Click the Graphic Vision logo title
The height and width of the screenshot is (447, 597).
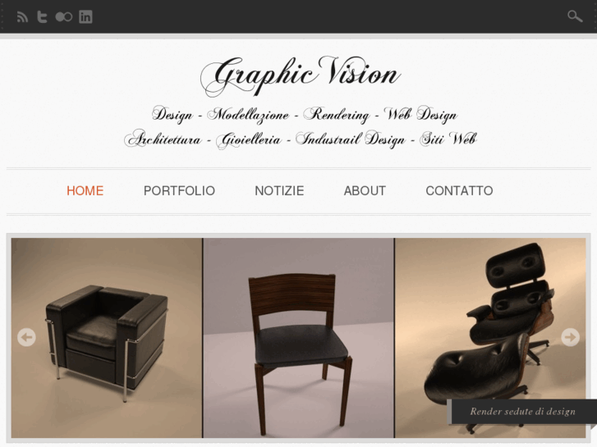point(300,75)
